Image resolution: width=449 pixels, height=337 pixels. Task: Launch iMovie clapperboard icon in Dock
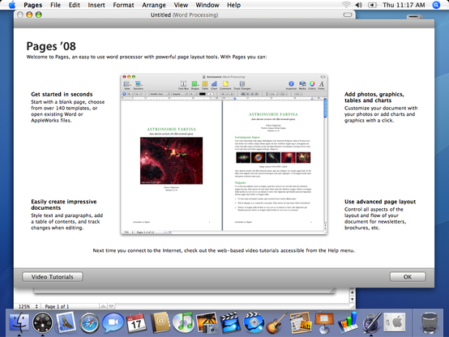(x=230, y=322)
